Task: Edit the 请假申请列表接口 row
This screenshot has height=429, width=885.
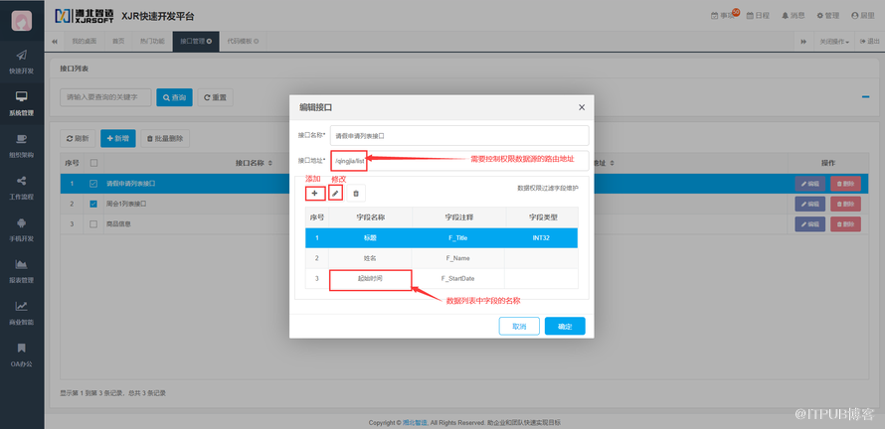Action: click(810, 183)
